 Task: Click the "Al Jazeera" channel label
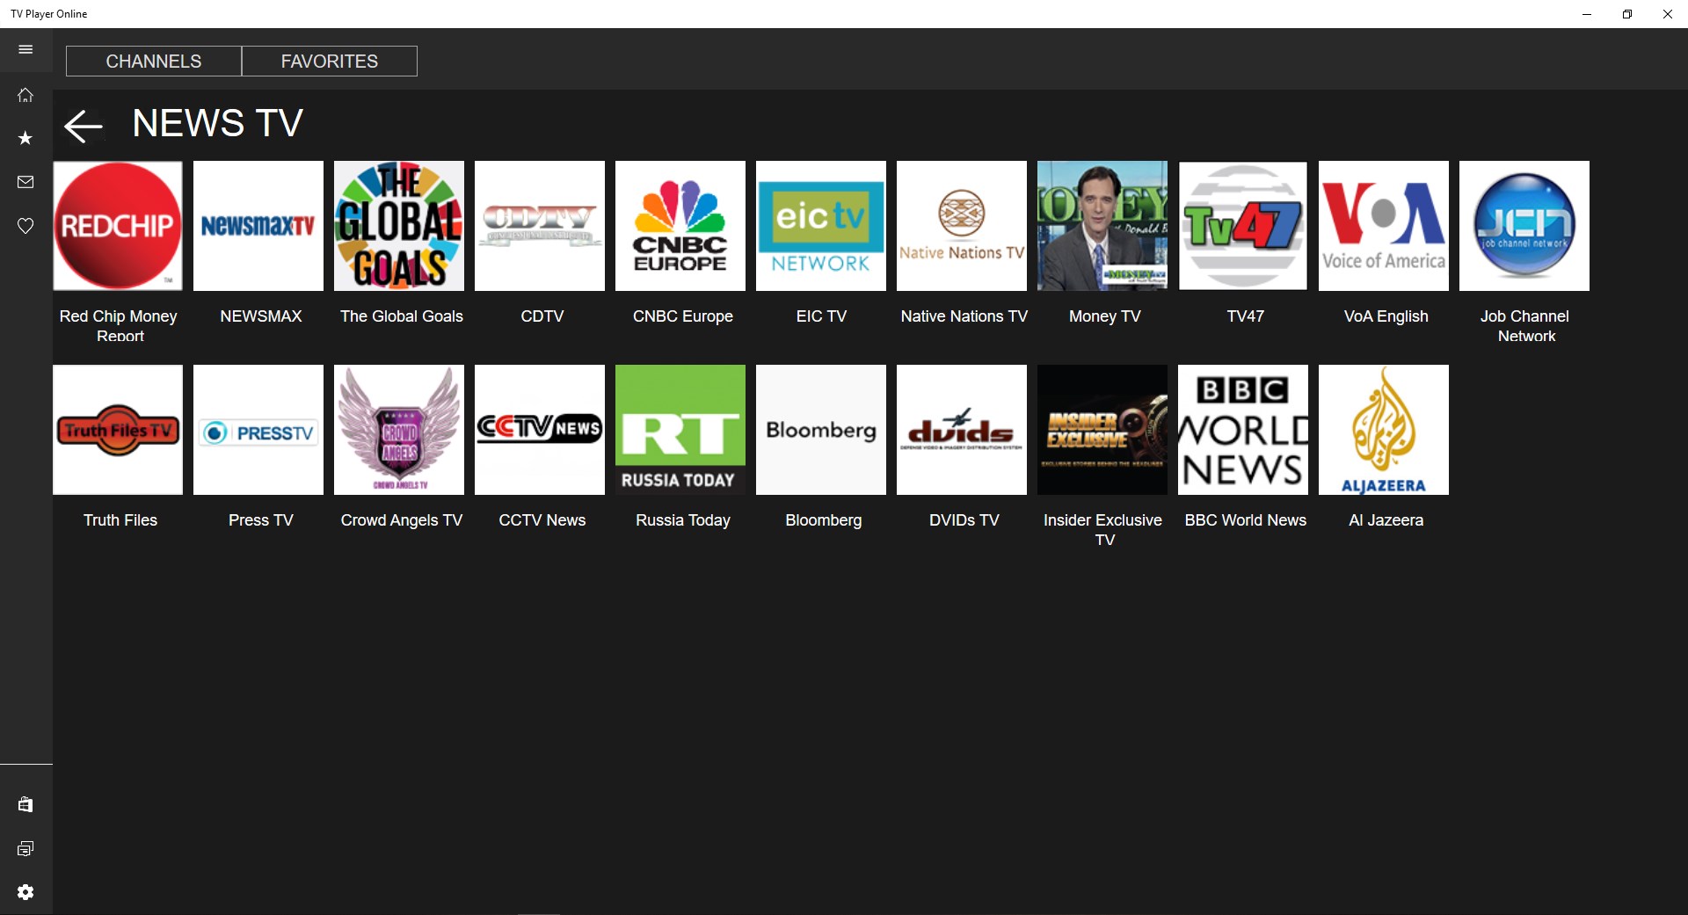click(1386, 520)
